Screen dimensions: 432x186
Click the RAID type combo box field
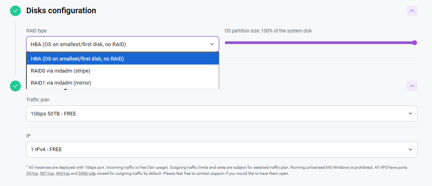(x=116, y=44)
